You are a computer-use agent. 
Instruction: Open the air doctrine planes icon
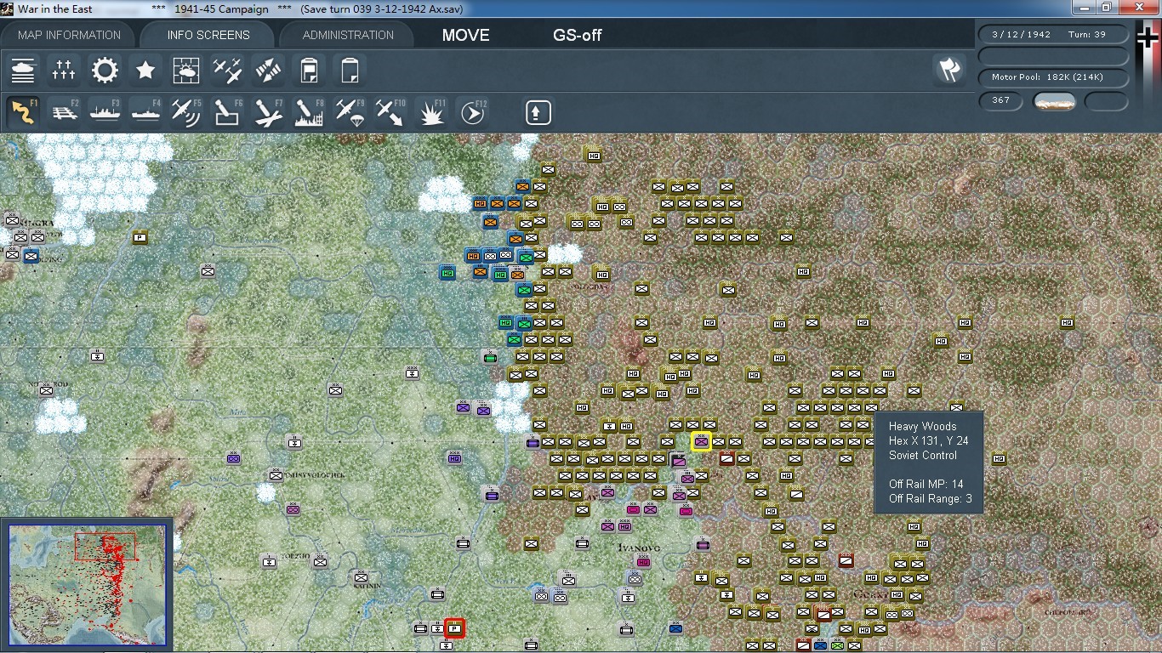pyautogui.click(x=227, y=71)
